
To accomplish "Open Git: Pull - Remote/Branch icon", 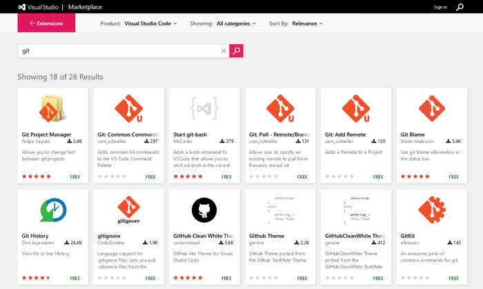I will (x=280, y=108).
